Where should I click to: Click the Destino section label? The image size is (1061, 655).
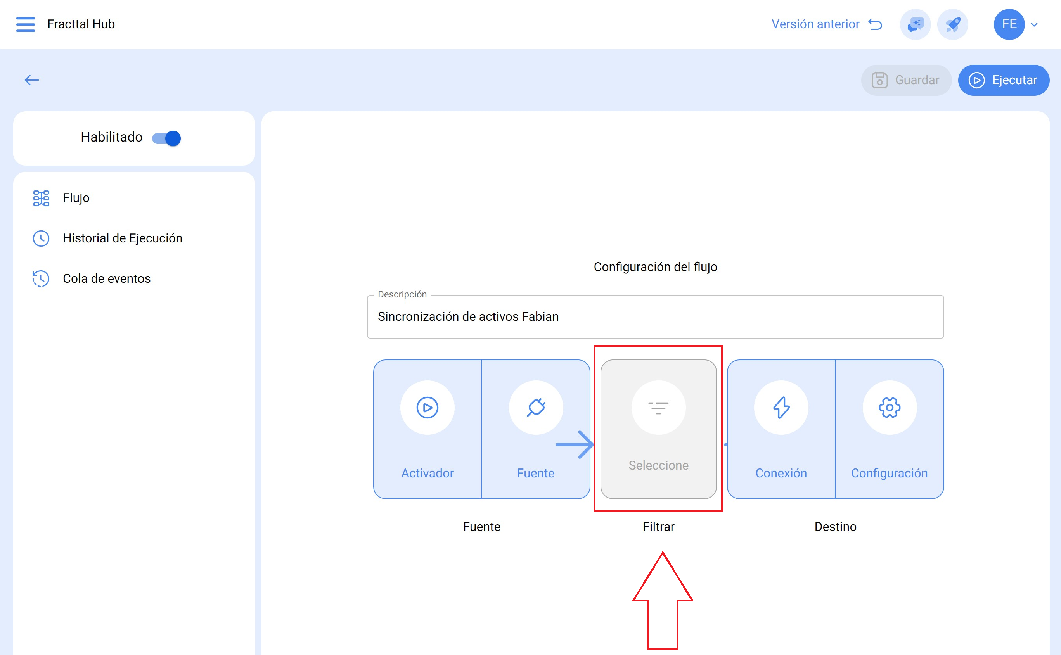click(835, 527)
